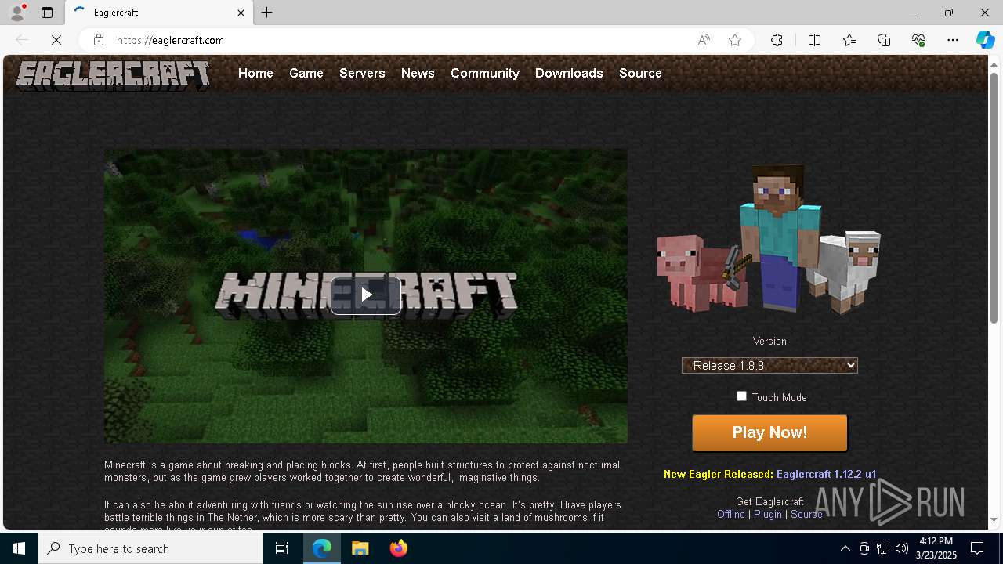Open the Collections icon
This screenshot has height=564, width=1003.
(884, 40)
